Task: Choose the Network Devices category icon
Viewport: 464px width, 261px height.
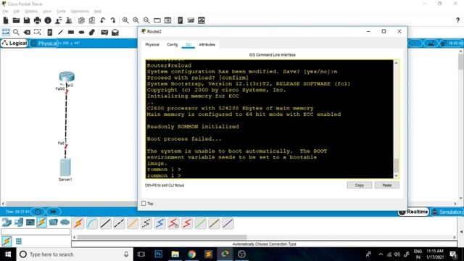Action: 7,223
